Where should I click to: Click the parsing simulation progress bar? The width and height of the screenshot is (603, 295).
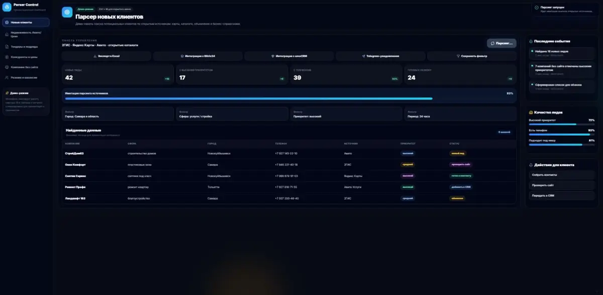[x=289, y=99]
